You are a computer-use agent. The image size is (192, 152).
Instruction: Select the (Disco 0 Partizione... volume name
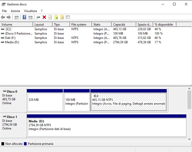[x=19, y=34]
